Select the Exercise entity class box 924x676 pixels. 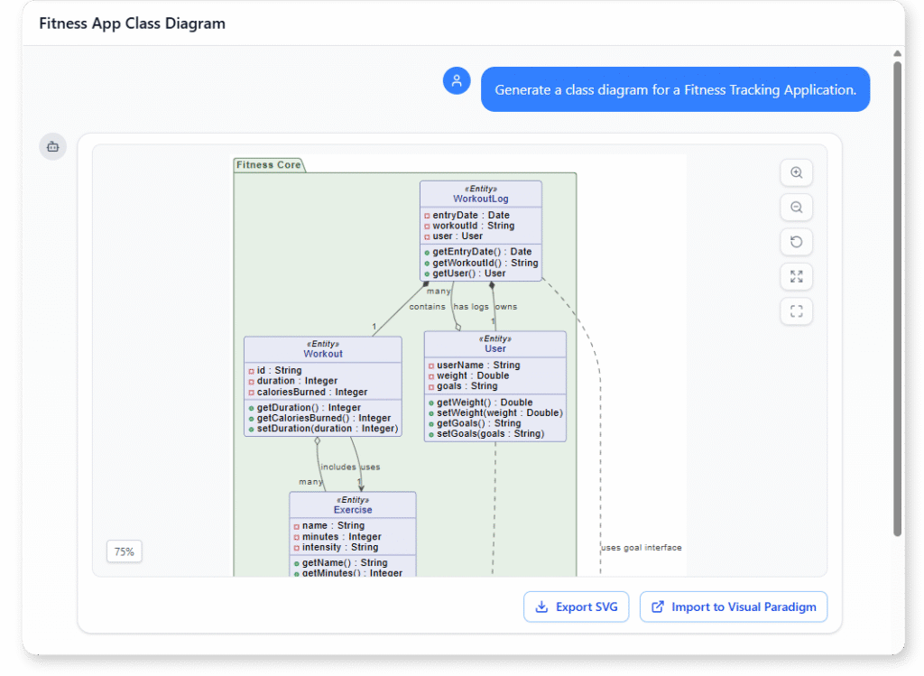pyautogui.click(x=353, y=532)
